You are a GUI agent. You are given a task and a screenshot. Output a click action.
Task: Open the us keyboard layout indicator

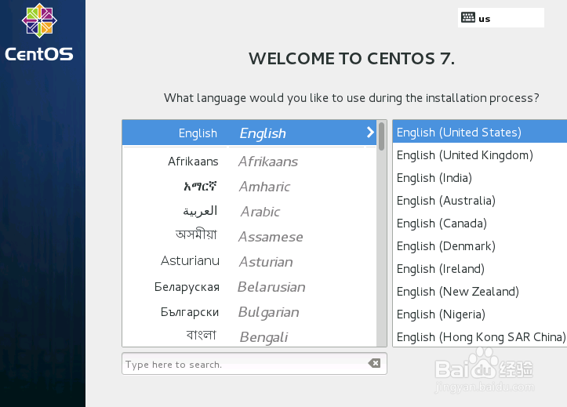[x=501, y=18]
